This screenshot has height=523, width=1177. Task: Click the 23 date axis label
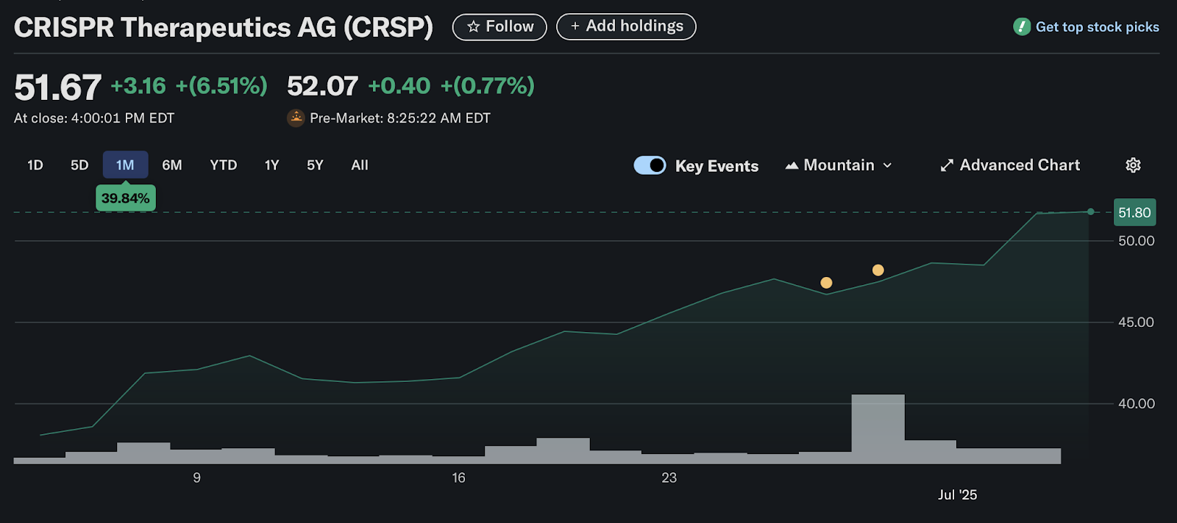[x=669, y=478]
